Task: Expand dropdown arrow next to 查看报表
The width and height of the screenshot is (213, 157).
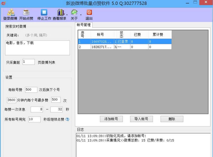Action: pyautogui.click(x=67, y=15)
